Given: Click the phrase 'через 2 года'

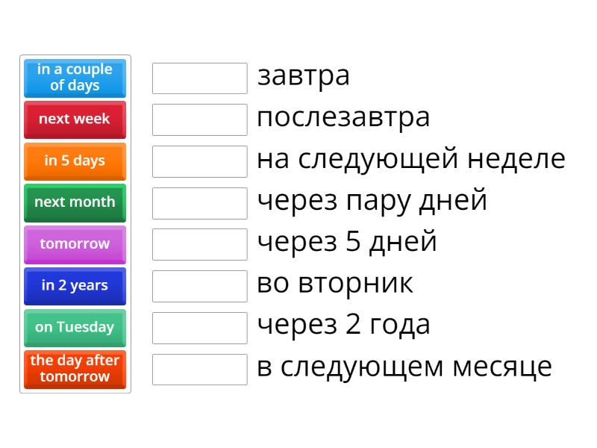Looking at the screenshot, I should coord(343,326).
